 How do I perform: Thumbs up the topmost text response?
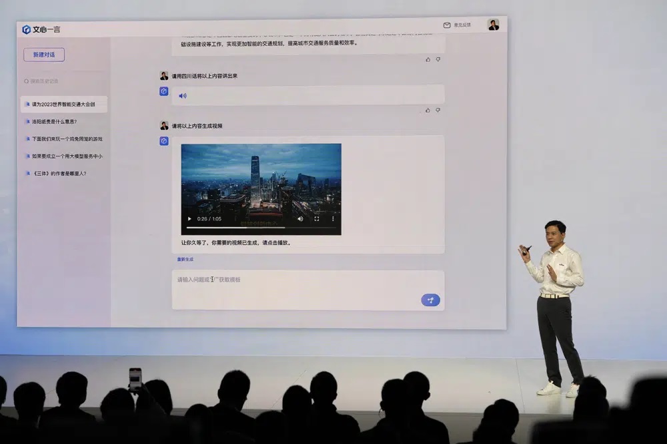tap(428, 59)
